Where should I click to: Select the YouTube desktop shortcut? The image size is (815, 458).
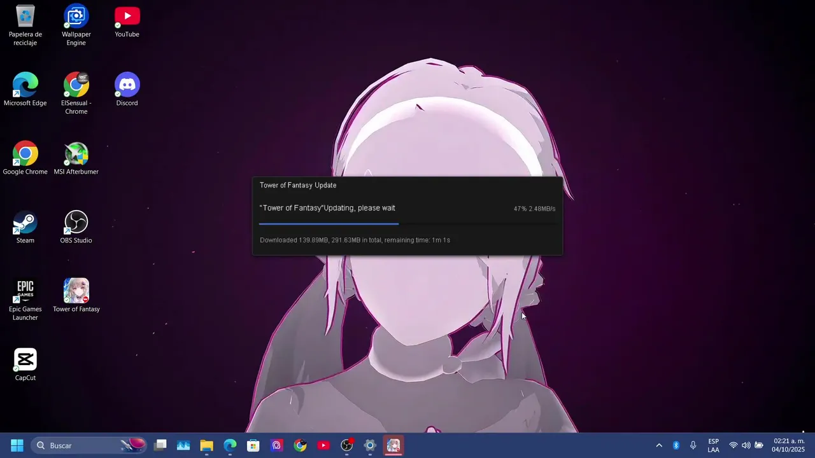[127, 22]
